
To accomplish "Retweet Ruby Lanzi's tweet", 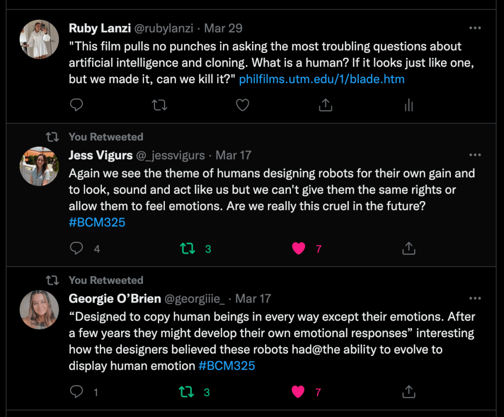I will pyautogui.click(x=159, y=105).
